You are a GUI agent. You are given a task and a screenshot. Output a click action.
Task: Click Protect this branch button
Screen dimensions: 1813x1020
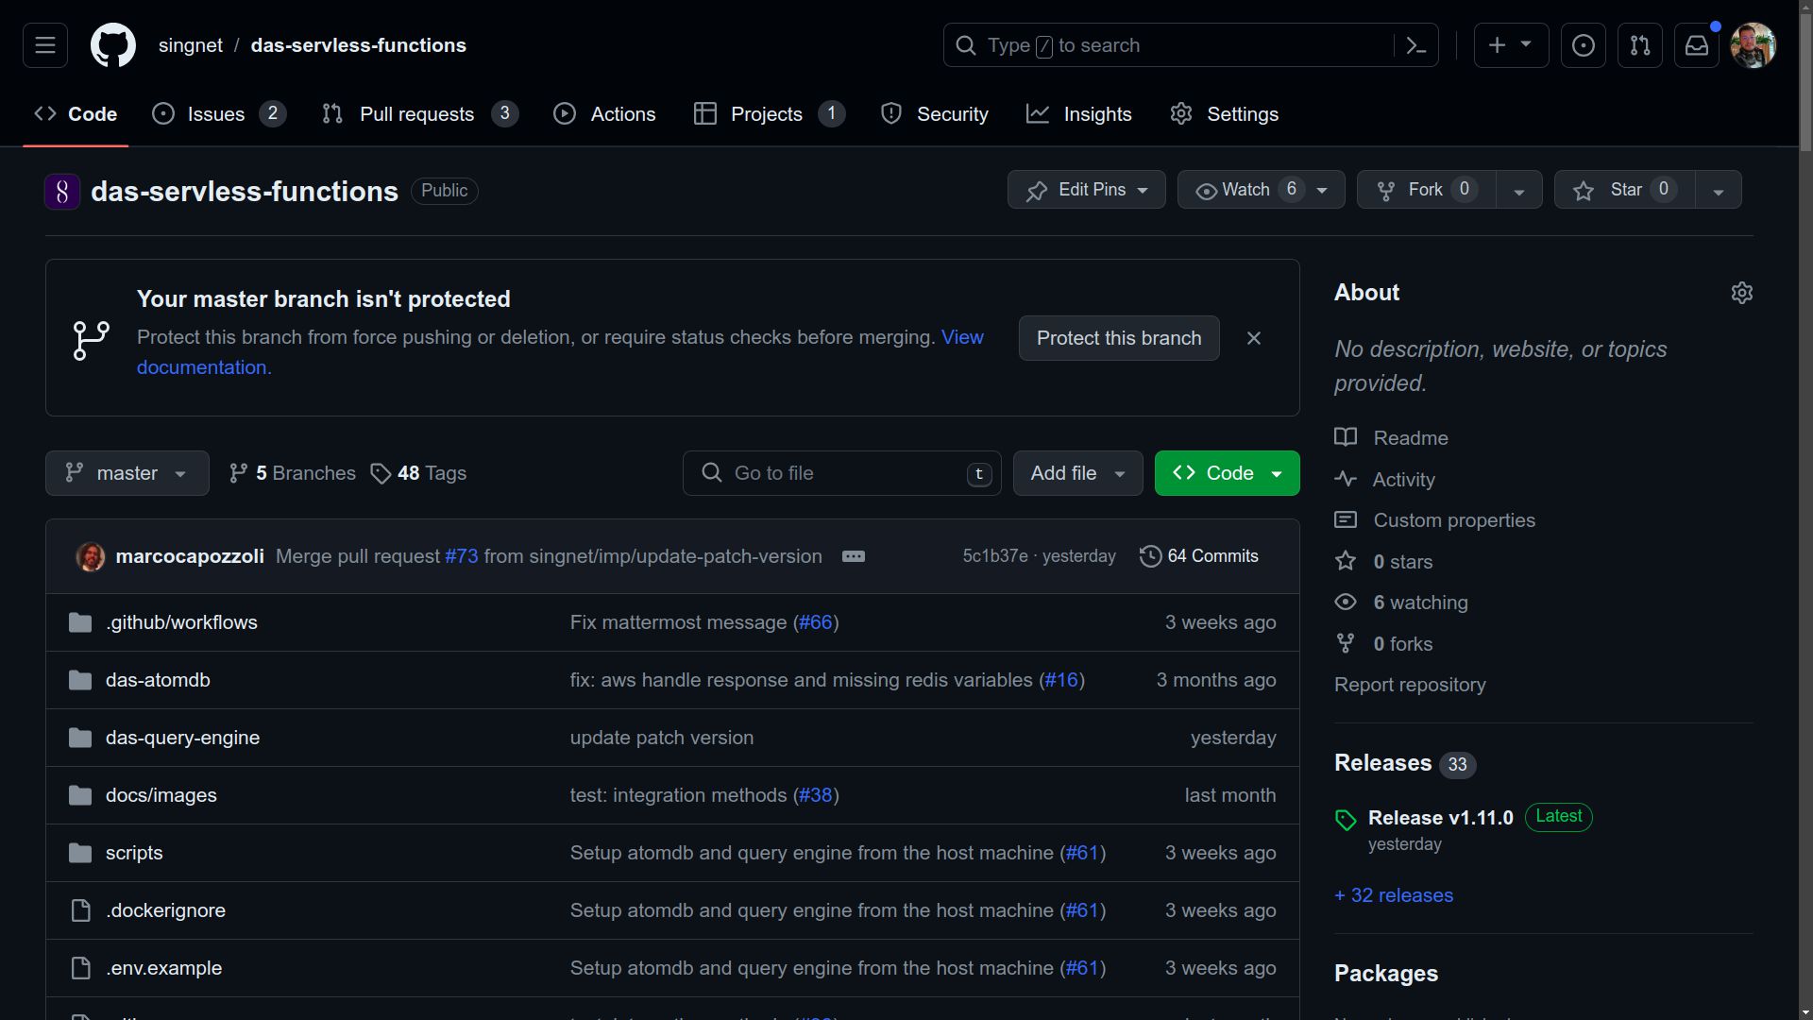pyautogui.click(x=1118, y=337)
